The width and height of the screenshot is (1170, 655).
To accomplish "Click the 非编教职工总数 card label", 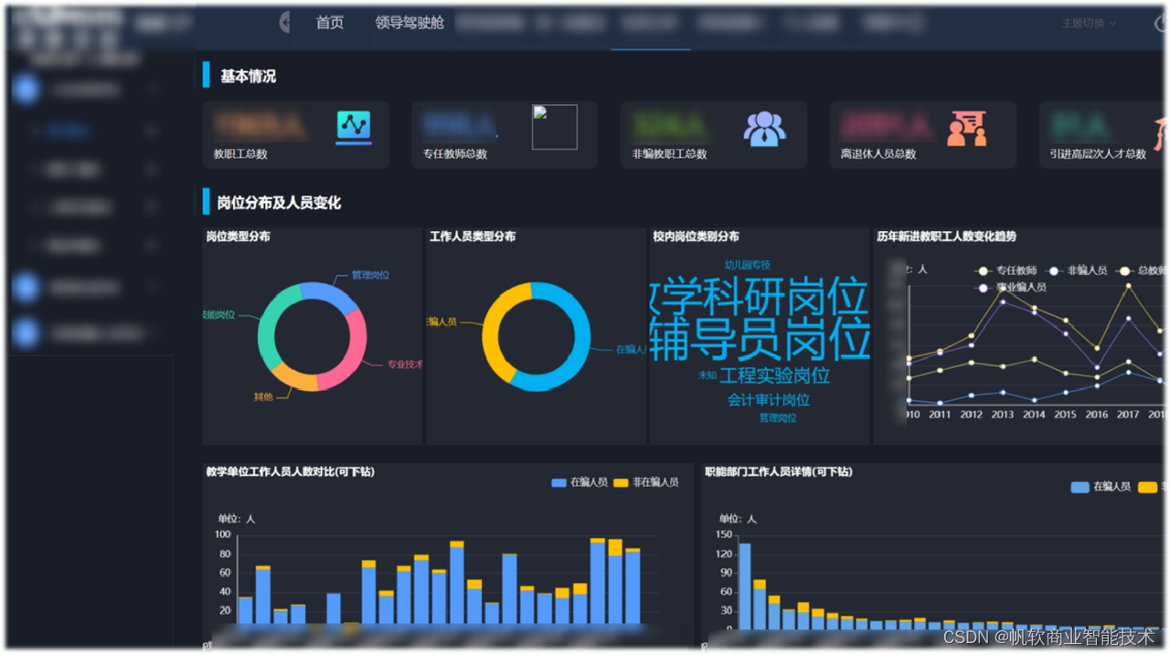I will pos(670,153).
